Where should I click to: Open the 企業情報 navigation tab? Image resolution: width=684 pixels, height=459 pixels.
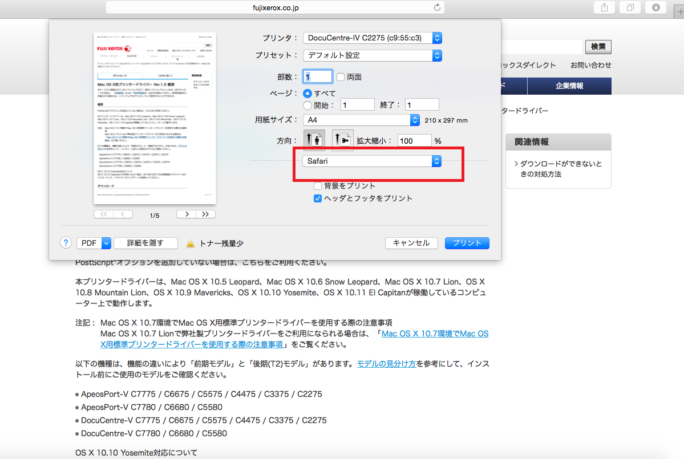[569, 86]
